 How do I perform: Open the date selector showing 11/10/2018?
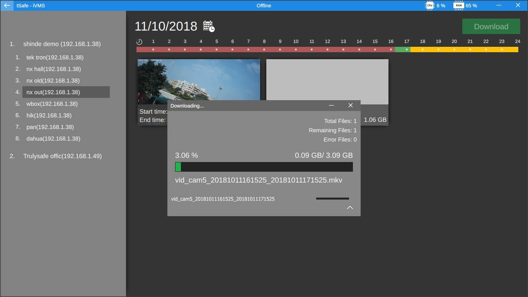166,26
